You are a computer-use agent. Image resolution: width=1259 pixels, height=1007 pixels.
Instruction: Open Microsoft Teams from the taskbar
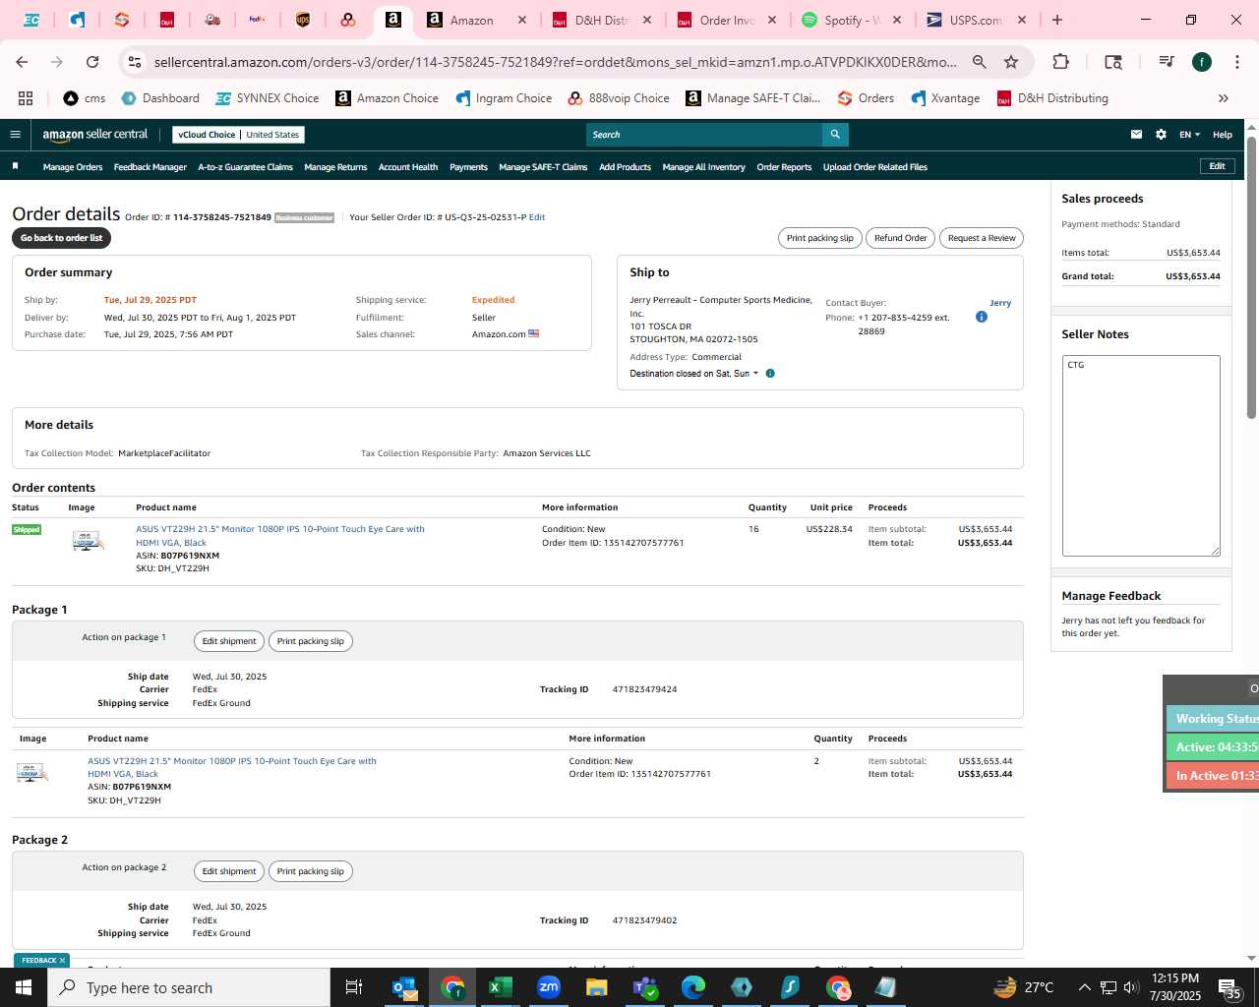(x=645, y=987)
